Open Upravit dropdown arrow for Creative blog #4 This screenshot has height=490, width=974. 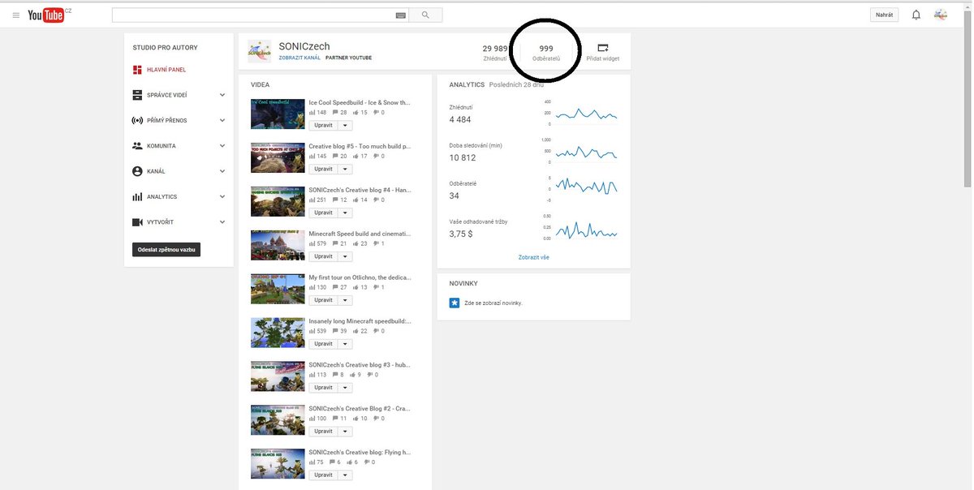point(345,213)
